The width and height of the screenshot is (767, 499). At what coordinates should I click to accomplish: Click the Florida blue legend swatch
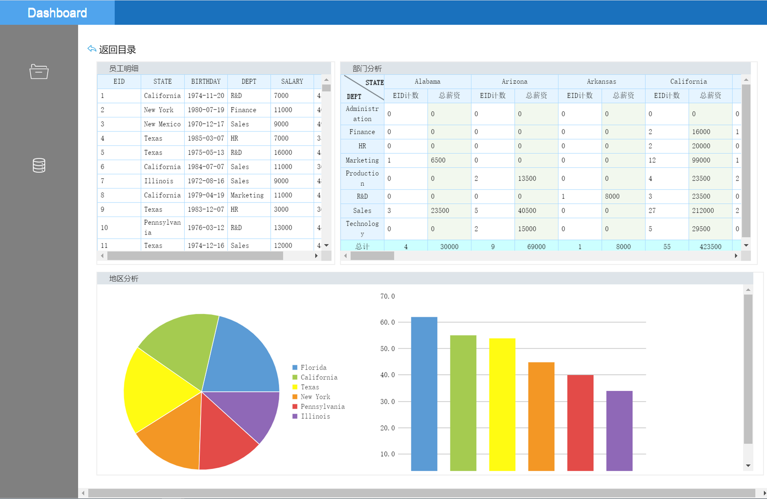[295, 368]
